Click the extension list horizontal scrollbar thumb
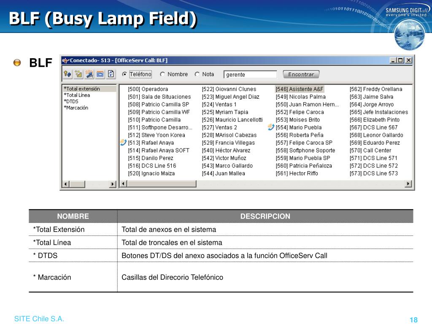Screen dimensions: 432x324 [162, 184]
